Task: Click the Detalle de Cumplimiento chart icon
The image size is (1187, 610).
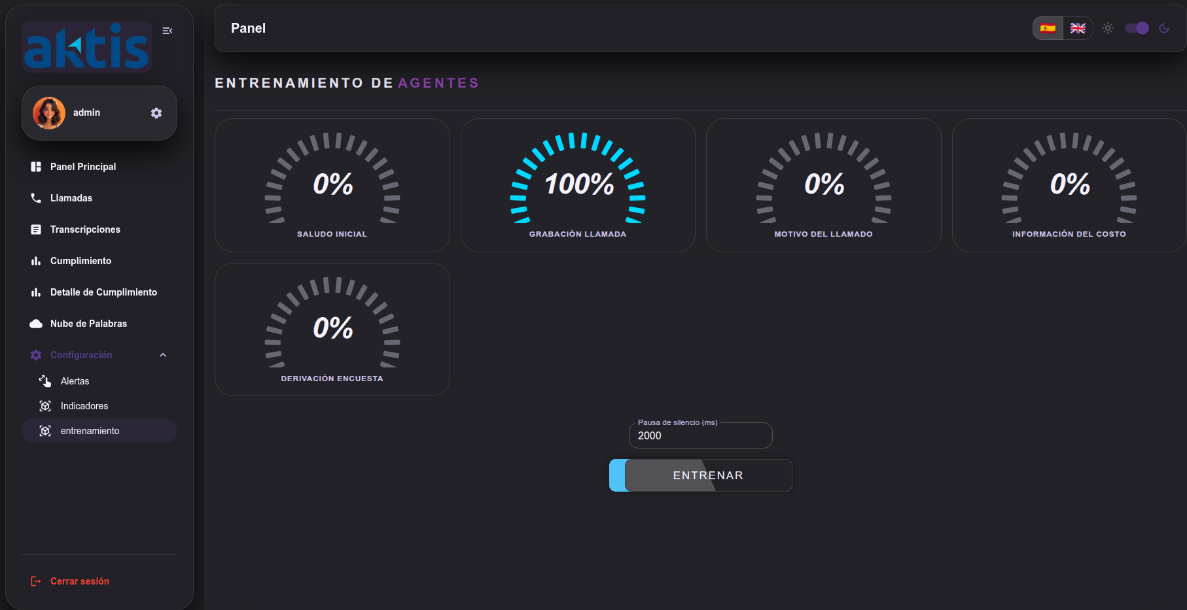Action: click(x=36, y=292)
